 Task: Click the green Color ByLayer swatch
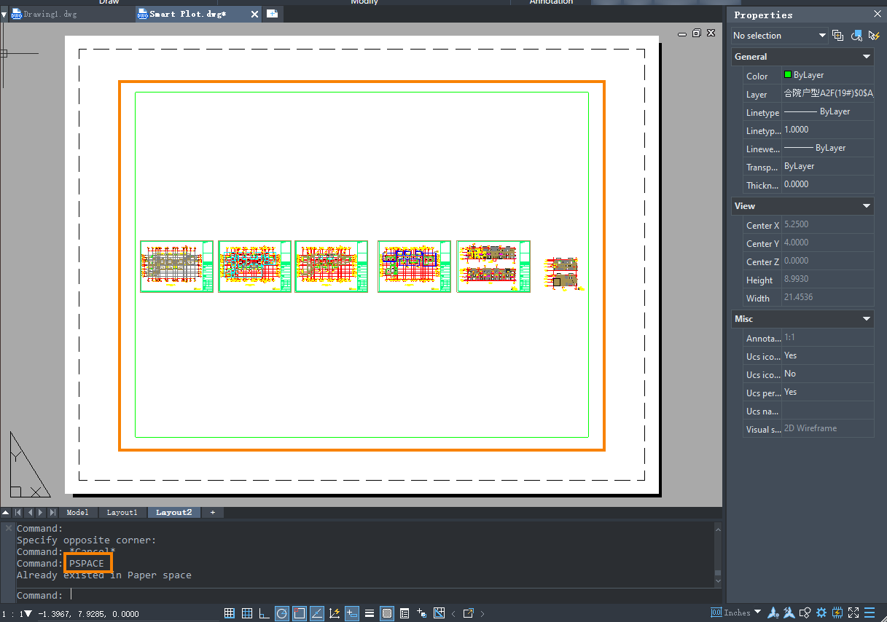788,75
